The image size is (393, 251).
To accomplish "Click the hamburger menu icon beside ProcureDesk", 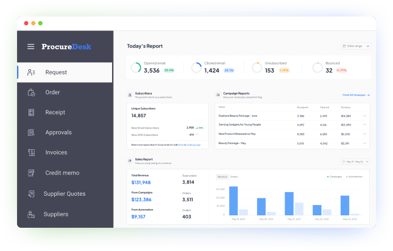I will [31, 46].
